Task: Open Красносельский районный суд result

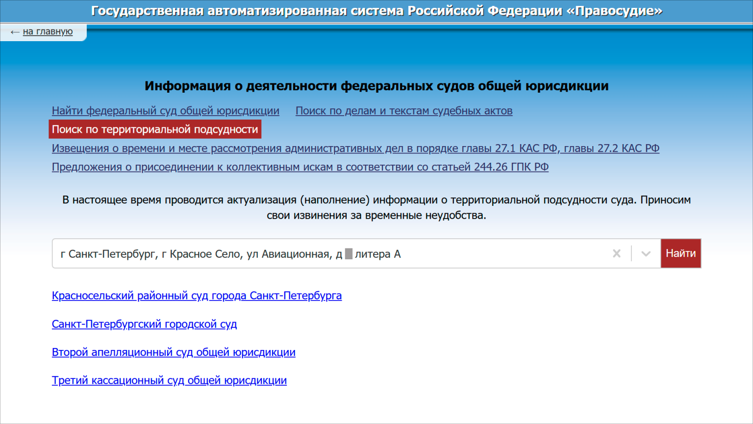Action: (197, 296)
